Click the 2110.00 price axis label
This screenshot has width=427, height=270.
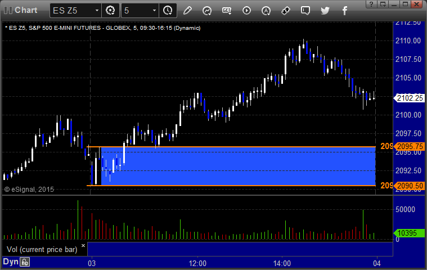click(408, 41)
